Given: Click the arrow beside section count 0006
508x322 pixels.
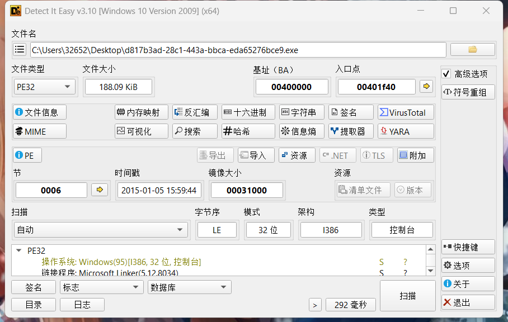Looking at the screenshot, I should [x=101, y=190].
